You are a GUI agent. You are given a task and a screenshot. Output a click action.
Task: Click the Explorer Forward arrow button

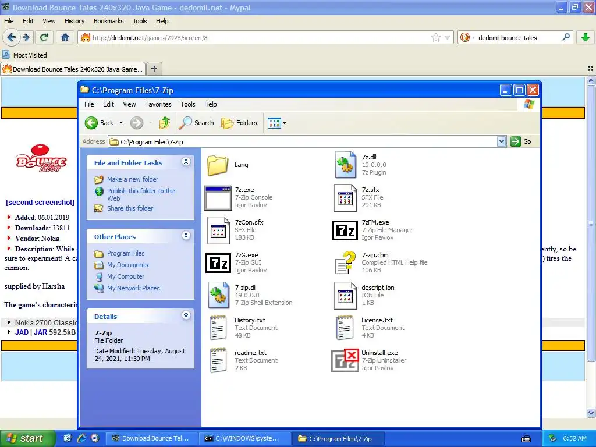click(x=137, y=123)
